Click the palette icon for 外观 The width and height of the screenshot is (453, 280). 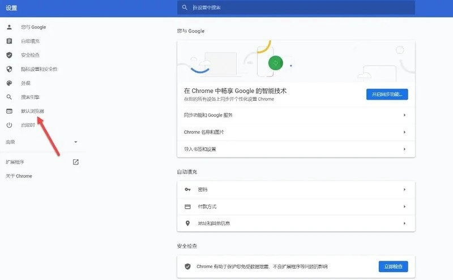9,83
